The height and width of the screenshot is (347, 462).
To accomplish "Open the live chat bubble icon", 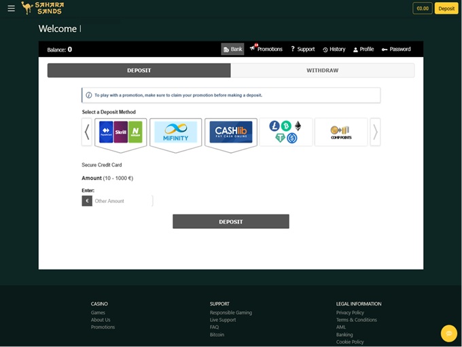I will click(448, 333).
